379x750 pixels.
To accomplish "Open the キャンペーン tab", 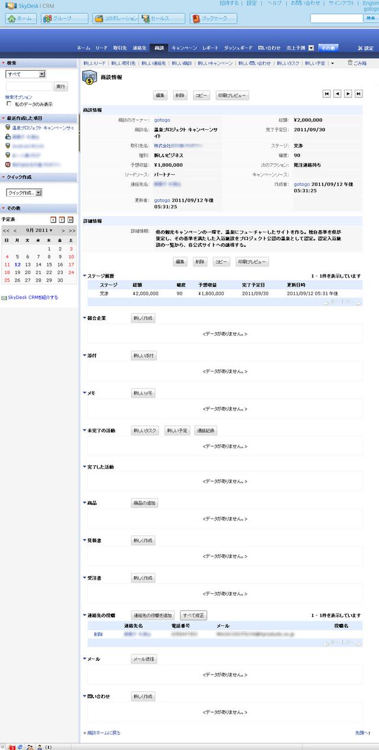I will pos(184,47).
